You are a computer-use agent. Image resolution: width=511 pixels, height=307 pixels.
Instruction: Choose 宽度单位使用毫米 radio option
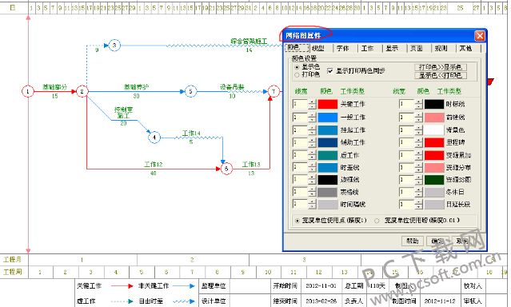coord(377,221)
